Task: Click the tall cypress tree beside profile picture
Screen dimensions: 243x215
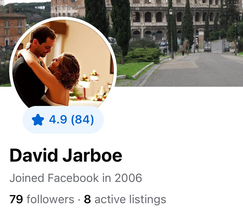Action: click(x=121, y=30)
